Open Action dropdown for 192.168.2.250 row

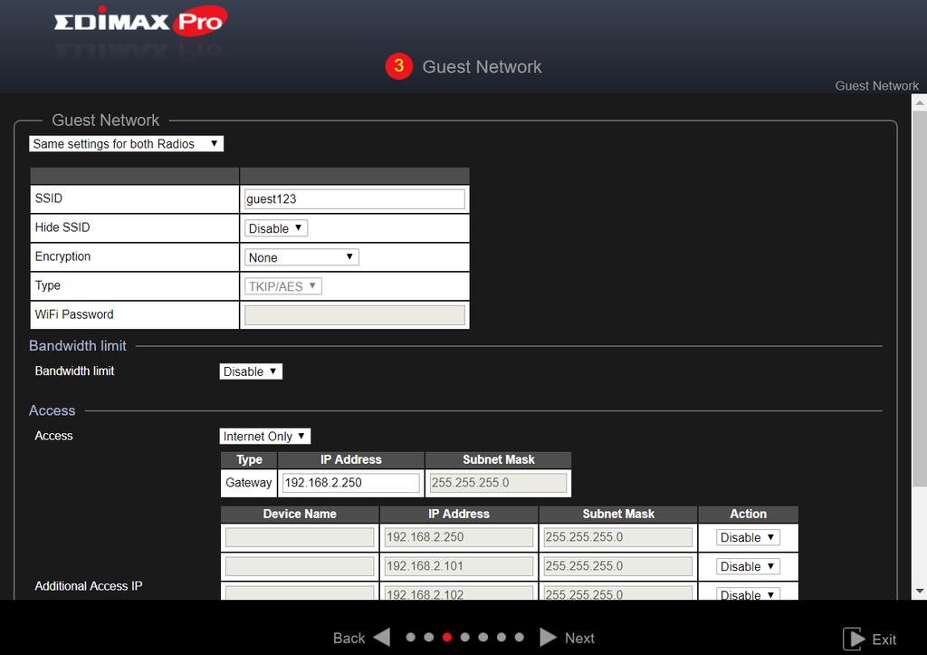[x=748, y=537]
